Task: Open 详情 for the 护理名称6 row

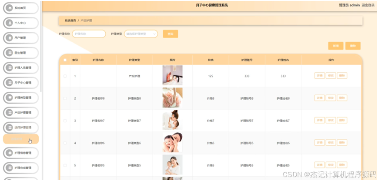Action: point(320,142)
